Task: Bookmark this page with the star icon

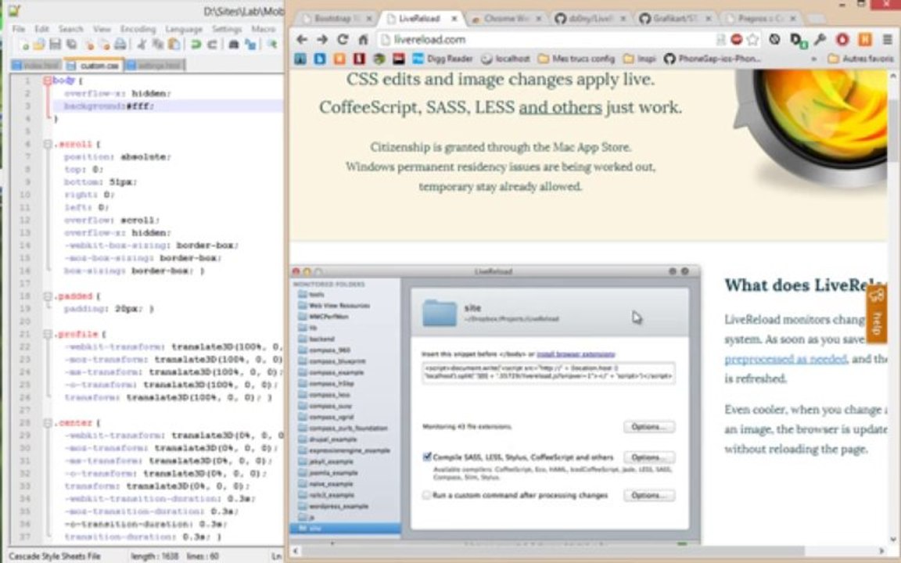Action: pyautogui.click(x=752, y=39)
